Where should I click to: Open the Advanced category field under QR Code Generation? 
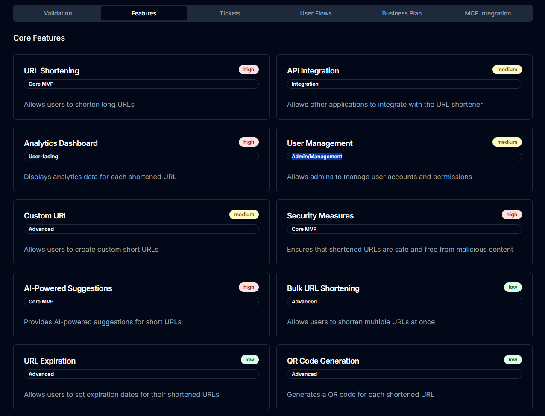coord(404,374)
